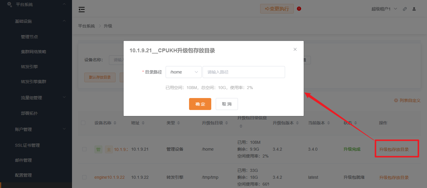The height and width of the screenshot is (188, 427).
Task: Click the red exclamation alert icon
Action: tap(299, 9)
